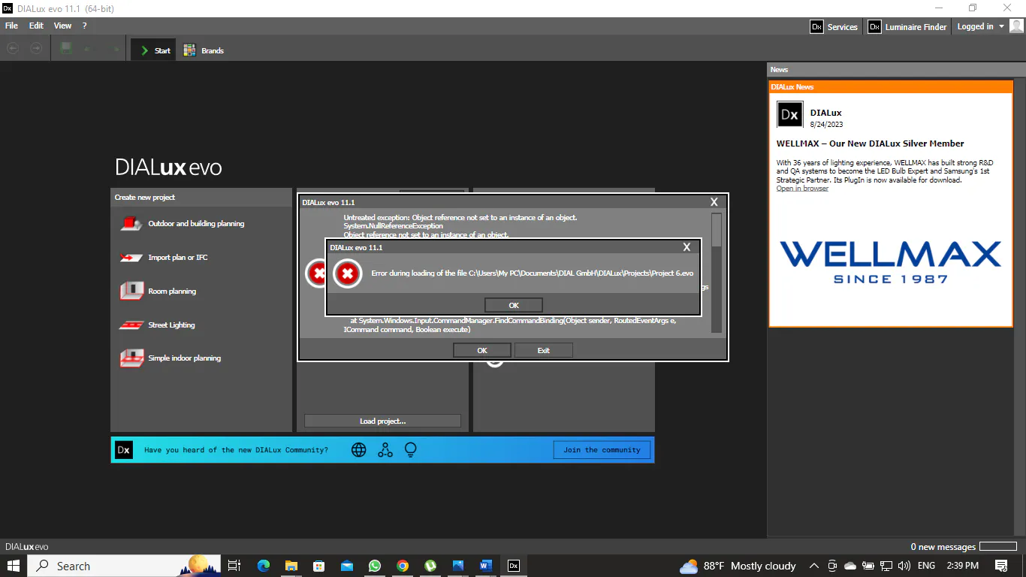
Task: Click the network nodes icon in community banner
Action: click(x=385, y=450)
